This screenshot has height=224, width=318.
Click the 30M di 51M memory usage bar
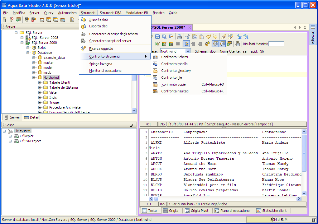[x=279, y=220]
